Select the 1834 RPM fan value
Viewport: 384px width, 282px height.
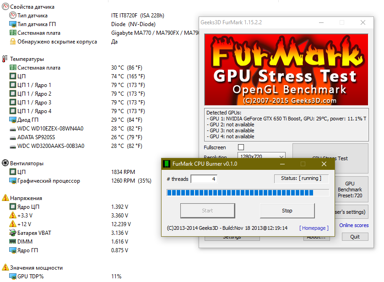point(123,172)
